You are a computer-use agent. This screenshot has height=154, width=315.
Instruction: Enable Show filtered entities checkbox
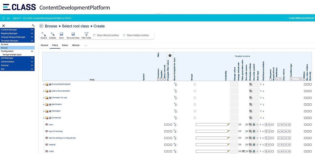(x=94, y=35)
